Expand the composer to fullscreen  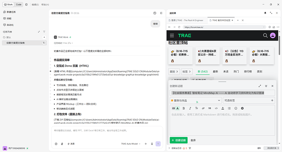click(x=260, y=86)
